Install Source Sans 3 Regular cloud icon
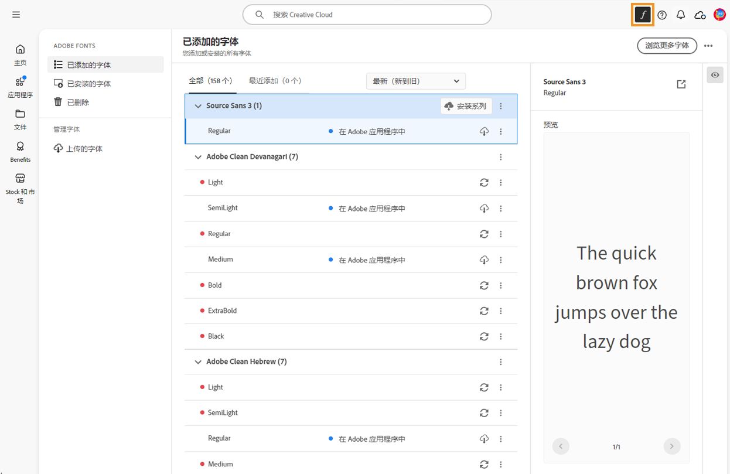This screenshot has height=474, width=730. tap(484, 132)
